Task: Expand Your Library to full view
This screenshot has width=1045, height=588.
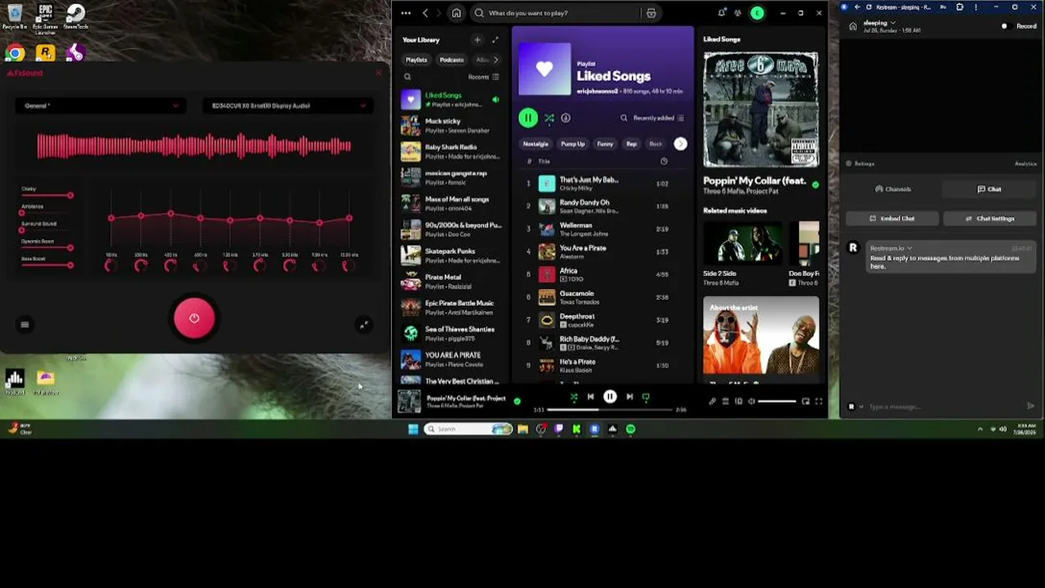Action: click(x=495, y=39)
